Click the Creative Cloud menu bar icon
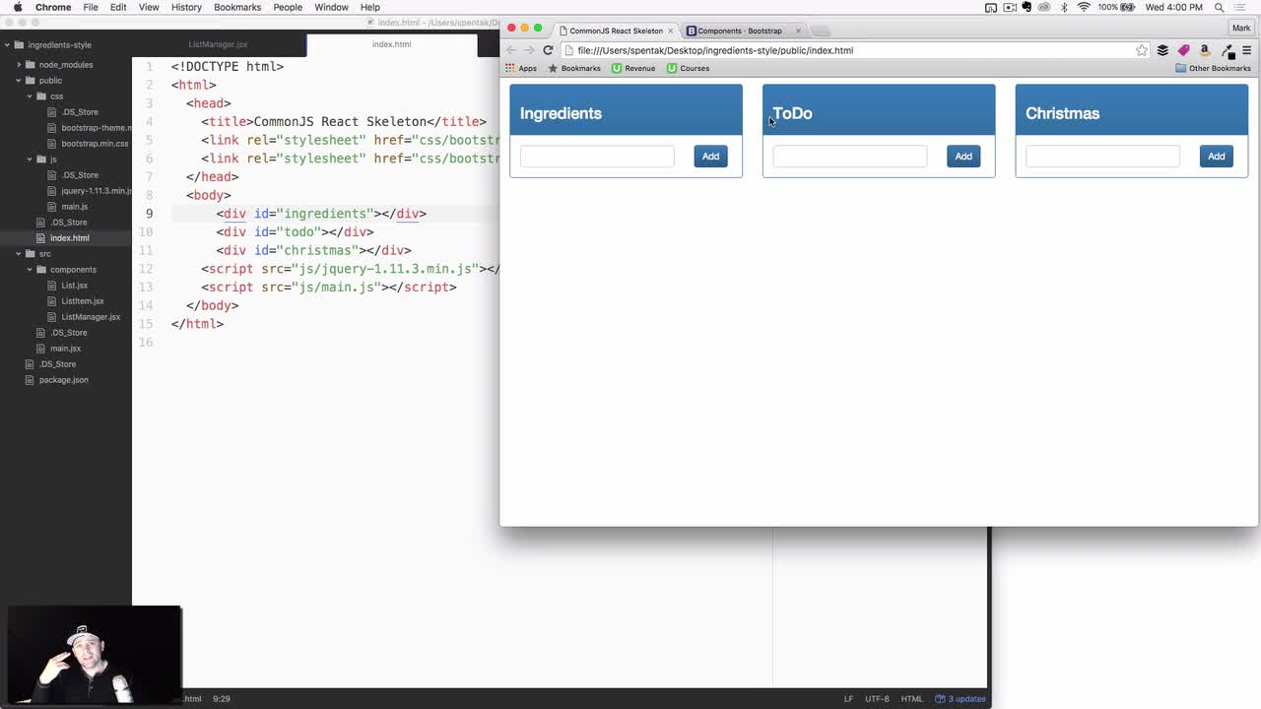This screenshot has height=709, width=1261. pos(1044,7)
